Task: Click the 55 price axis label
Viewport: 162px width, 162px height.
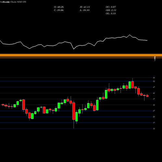Action: [154, 78]
